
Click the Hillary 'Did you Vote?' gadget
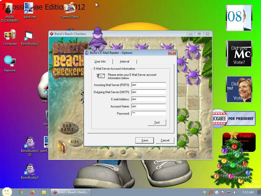(239, 89)
